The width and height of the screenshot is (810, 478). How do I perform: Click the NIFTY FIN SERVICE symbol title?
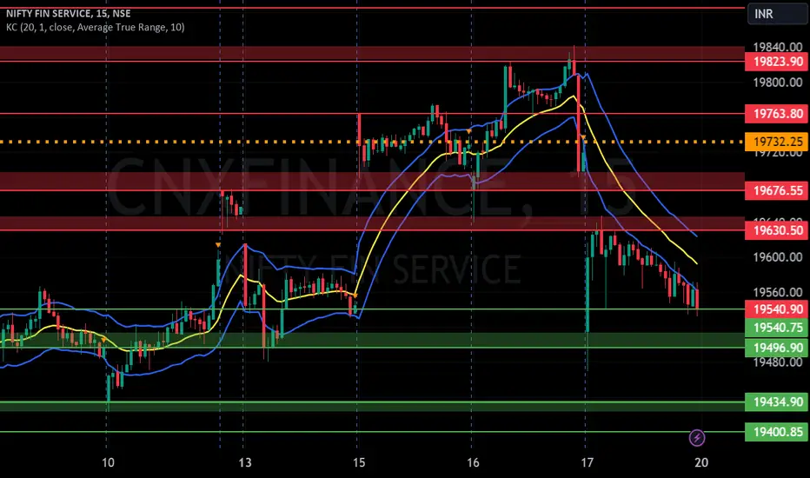pyautogui.click(x=68, y=13)
